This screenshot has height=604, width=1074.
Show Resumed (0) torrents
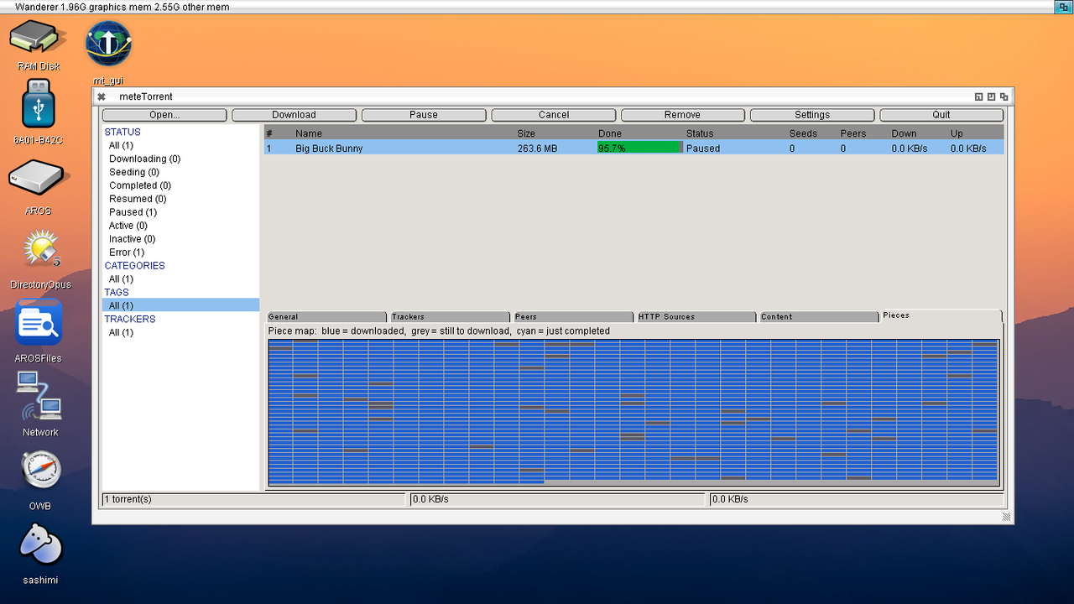pyautogui.click(x=138, y=199)
